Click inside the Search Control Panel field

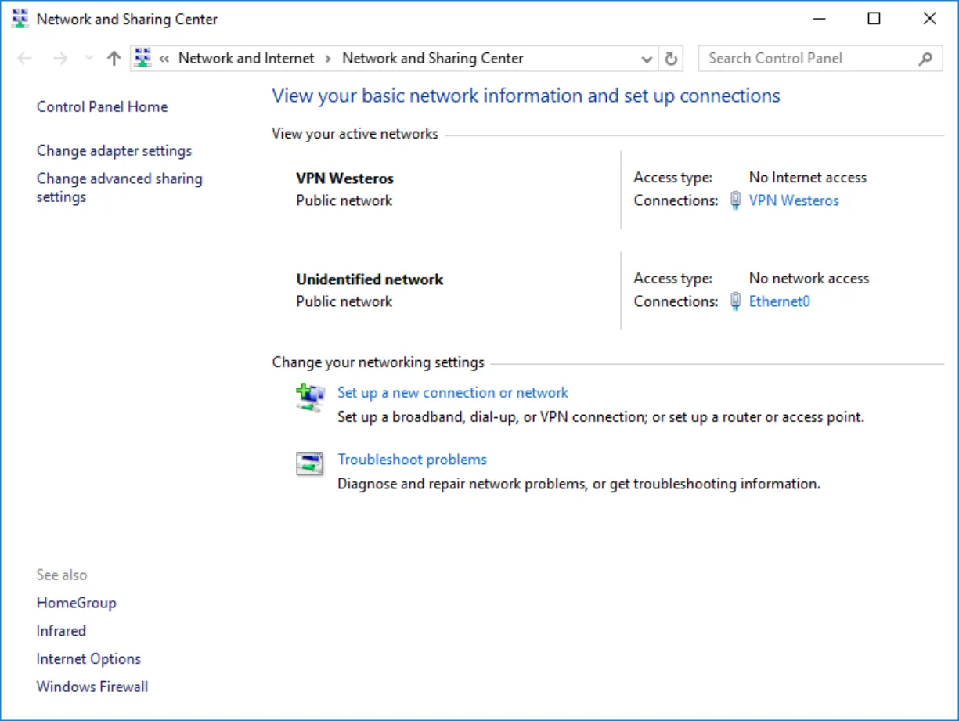pyautogui.click(x=809, y=58)
